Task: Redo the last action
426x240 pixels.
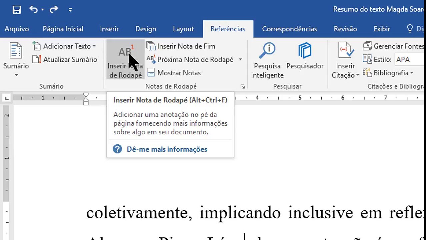Action: point(54,10)
